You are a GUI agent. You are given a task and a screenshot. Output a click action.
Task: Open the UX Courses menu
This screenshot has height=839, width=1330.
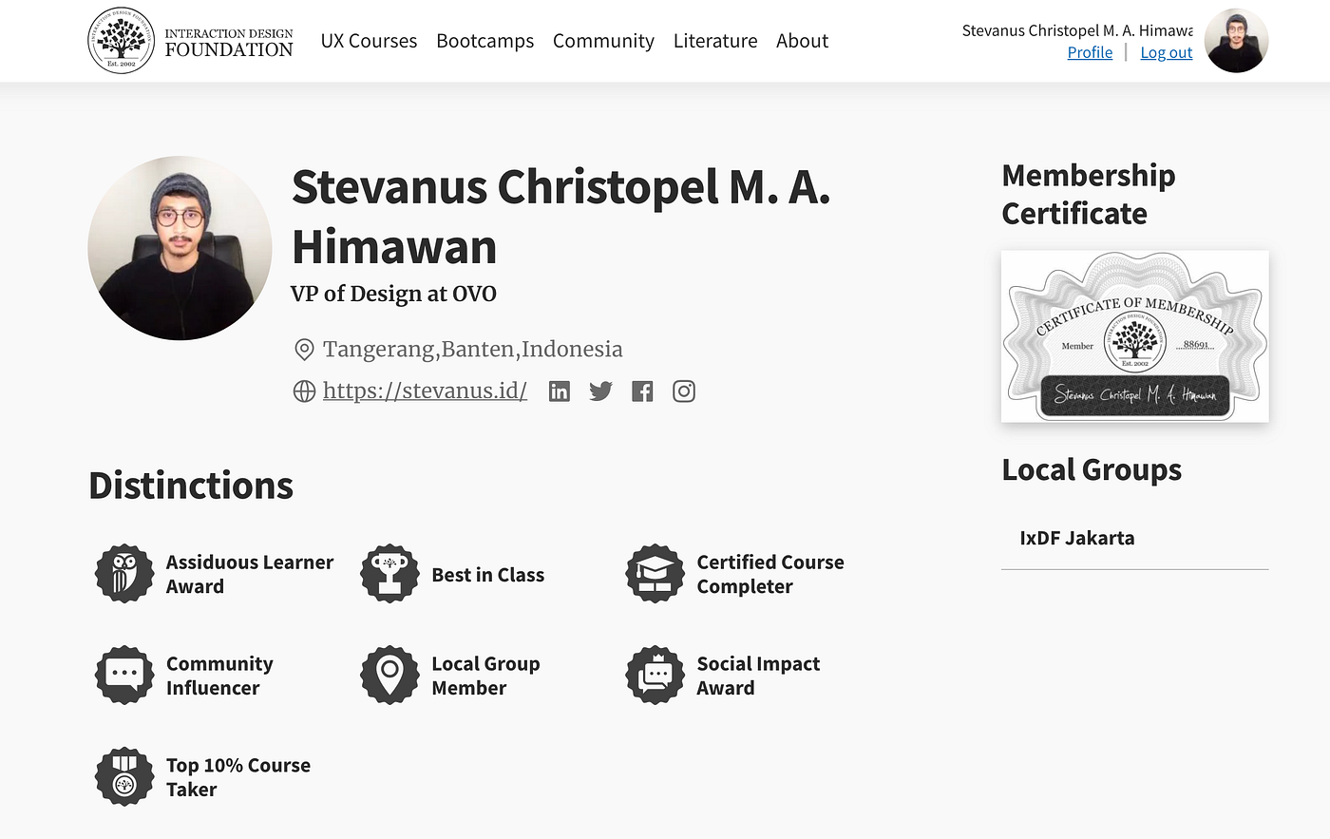369,41
